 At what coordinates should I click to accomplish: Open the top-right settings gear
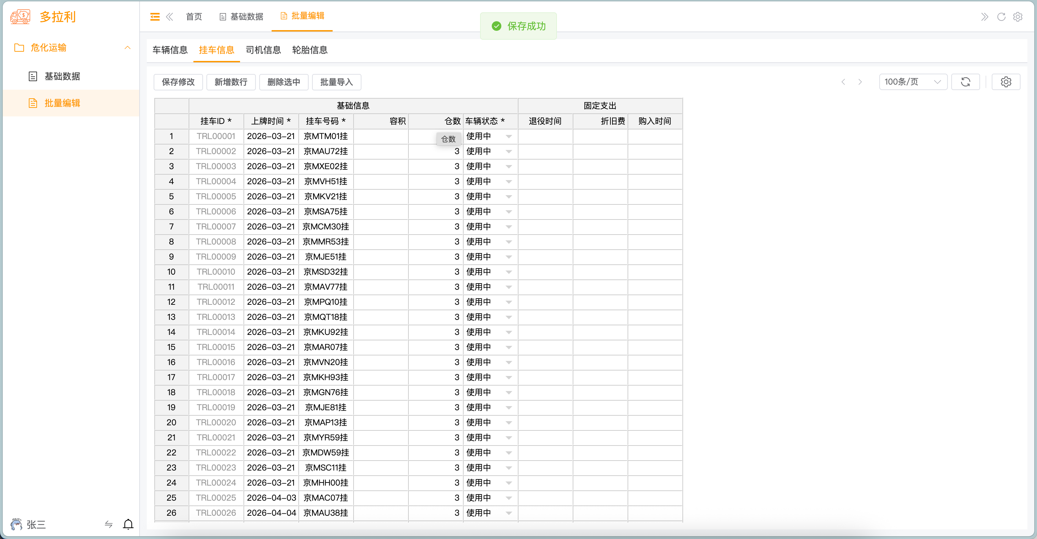click(x=1018, y=17)
